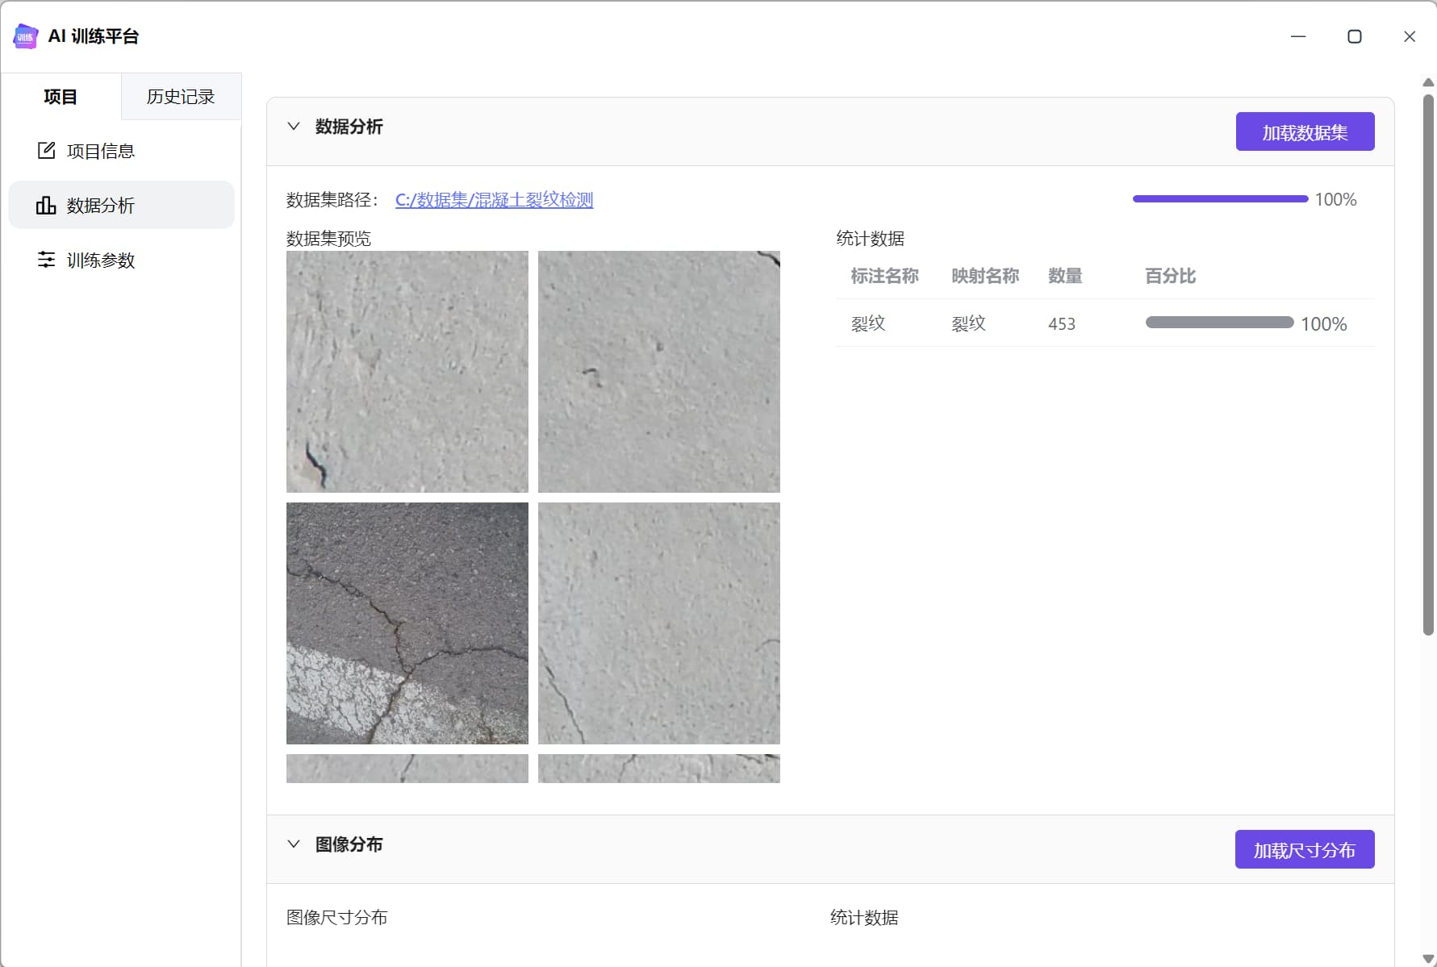Click the 项目信息 edit icon

point(46,150)
